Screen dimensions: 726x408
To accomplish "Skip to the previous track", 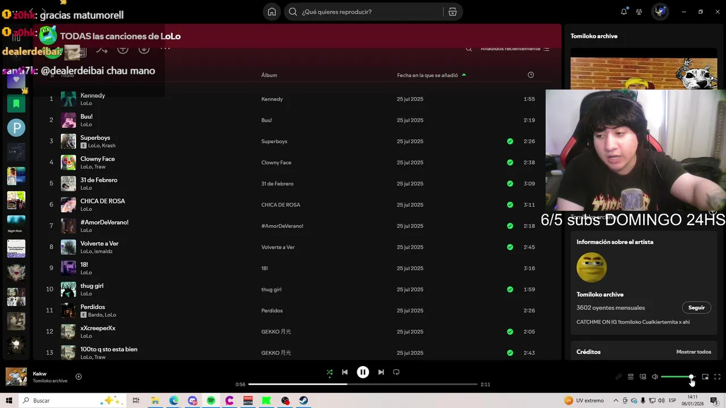I will pyautogui.click(x=345, y=372).
